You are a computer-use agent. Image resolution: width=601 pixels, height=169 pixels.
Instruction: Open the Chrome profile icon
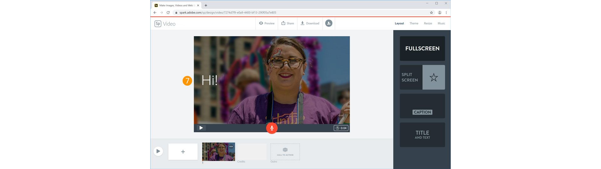(439, 13)
